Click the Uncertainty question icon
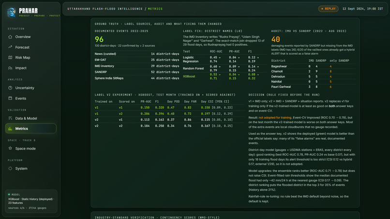Screen dimensions: 390x219 tap(10, 88)
